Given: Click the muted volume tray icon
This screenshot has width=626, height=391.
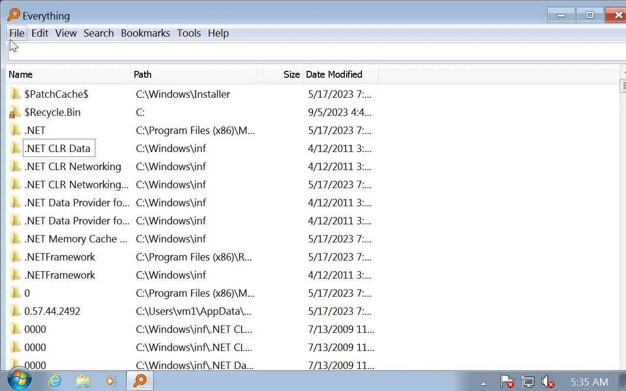Looking at the screenshot, I should click(x=548, y=381).
